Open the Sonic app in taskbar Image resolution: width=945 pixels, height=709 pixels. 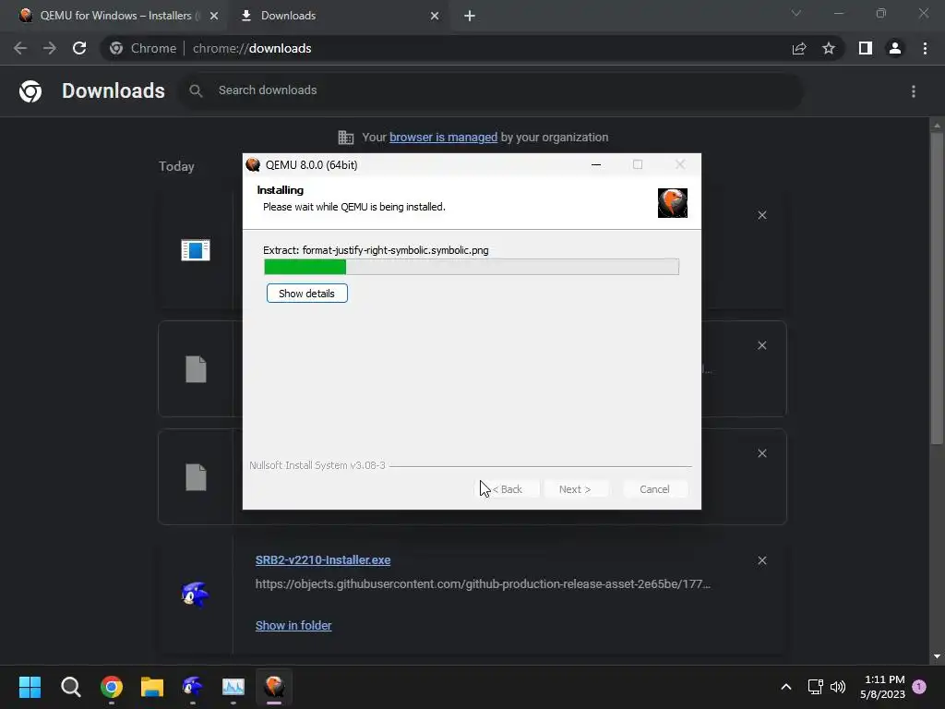(192, 687)
